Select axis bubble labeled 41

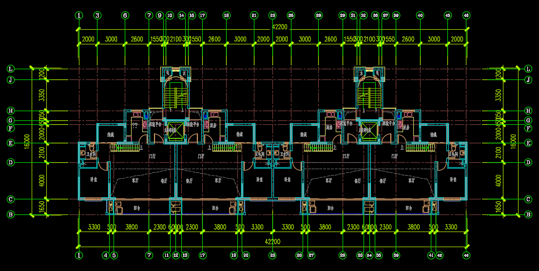click(x=431, y=255)
